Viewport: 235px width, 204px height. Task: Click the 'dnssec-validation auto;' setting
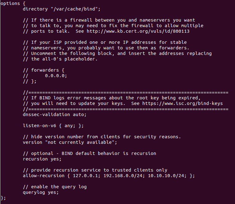(55, 114)
